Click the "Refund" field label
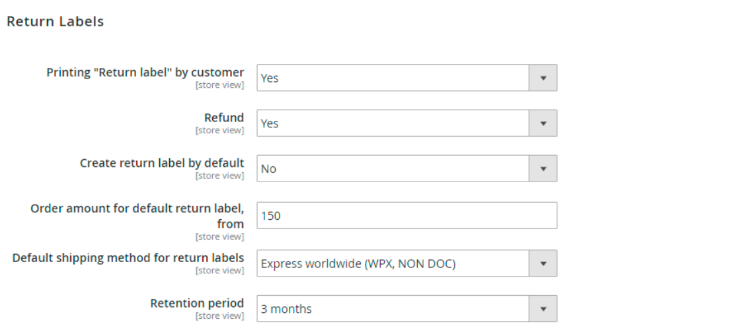 point(223,118)
